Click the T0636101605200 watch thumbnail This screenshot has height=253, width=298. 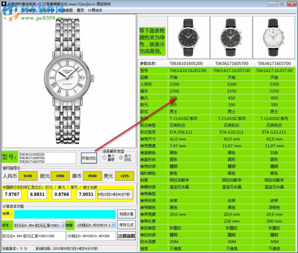click(x=189, y=37)
